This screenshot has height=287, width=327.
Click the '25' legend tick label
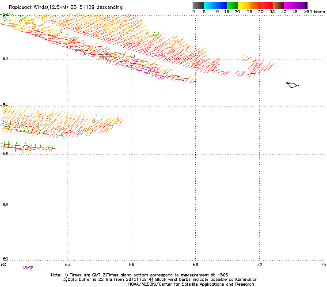pos(250,12)
